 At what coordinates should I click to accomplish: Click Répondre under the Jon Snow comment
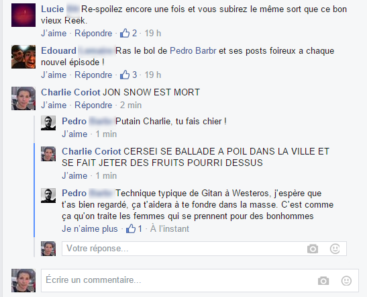pyautogui.click(x=93, y=105)
